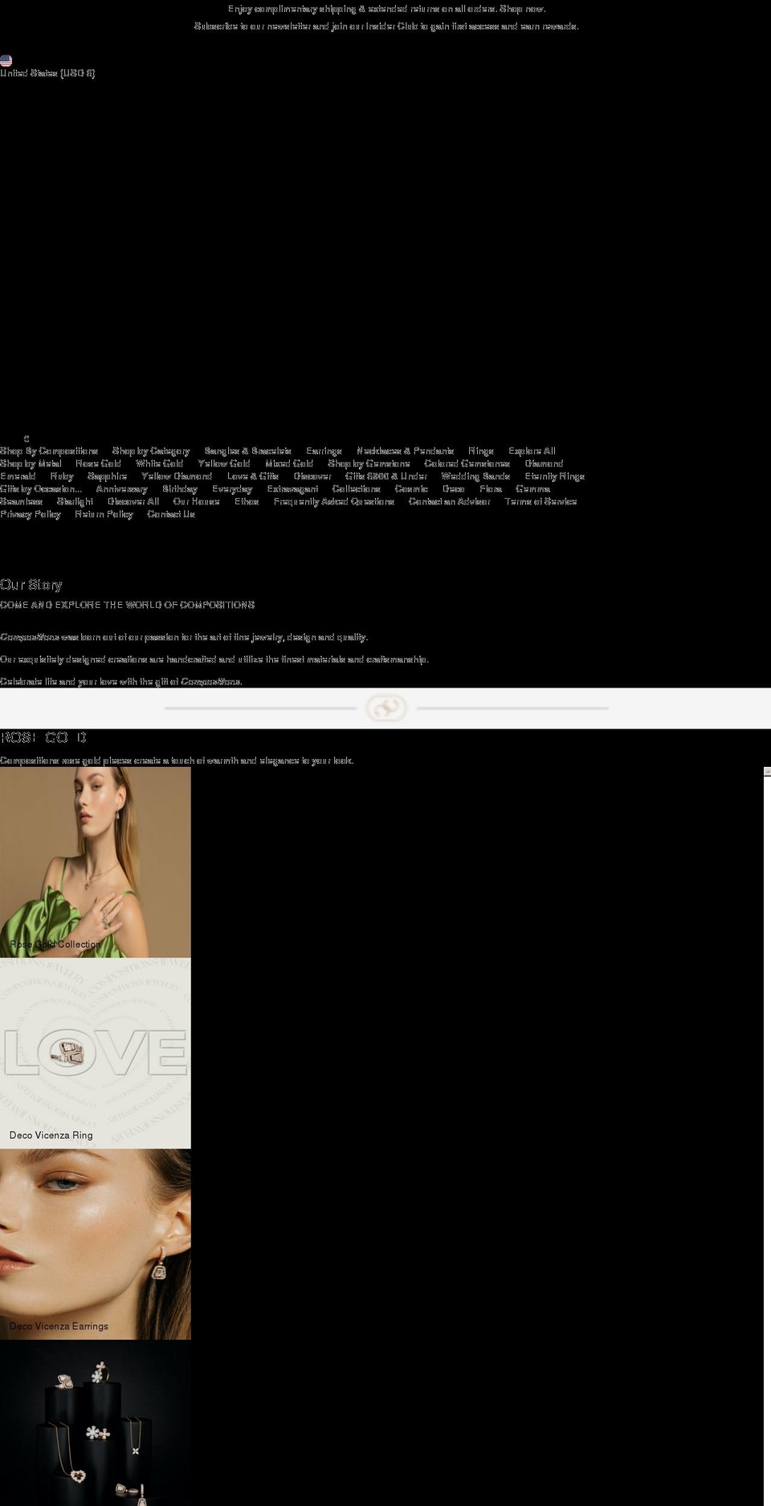Click the Ruby gemstone link
771x1506 pixels.
coord(62,476)
